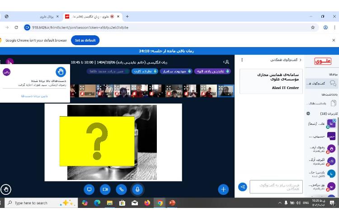Select the علوی - زبان انگلیسی browser tab

tap(93, 16)
